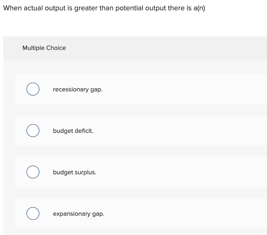267x235 pixels.
Task: Click the Multiple Choice header label
Action: coord(44,48)
